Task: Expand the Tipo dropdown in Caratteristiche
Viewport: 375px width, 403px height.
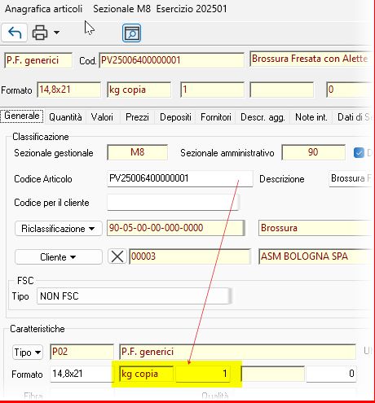Action: pos(28,353)
